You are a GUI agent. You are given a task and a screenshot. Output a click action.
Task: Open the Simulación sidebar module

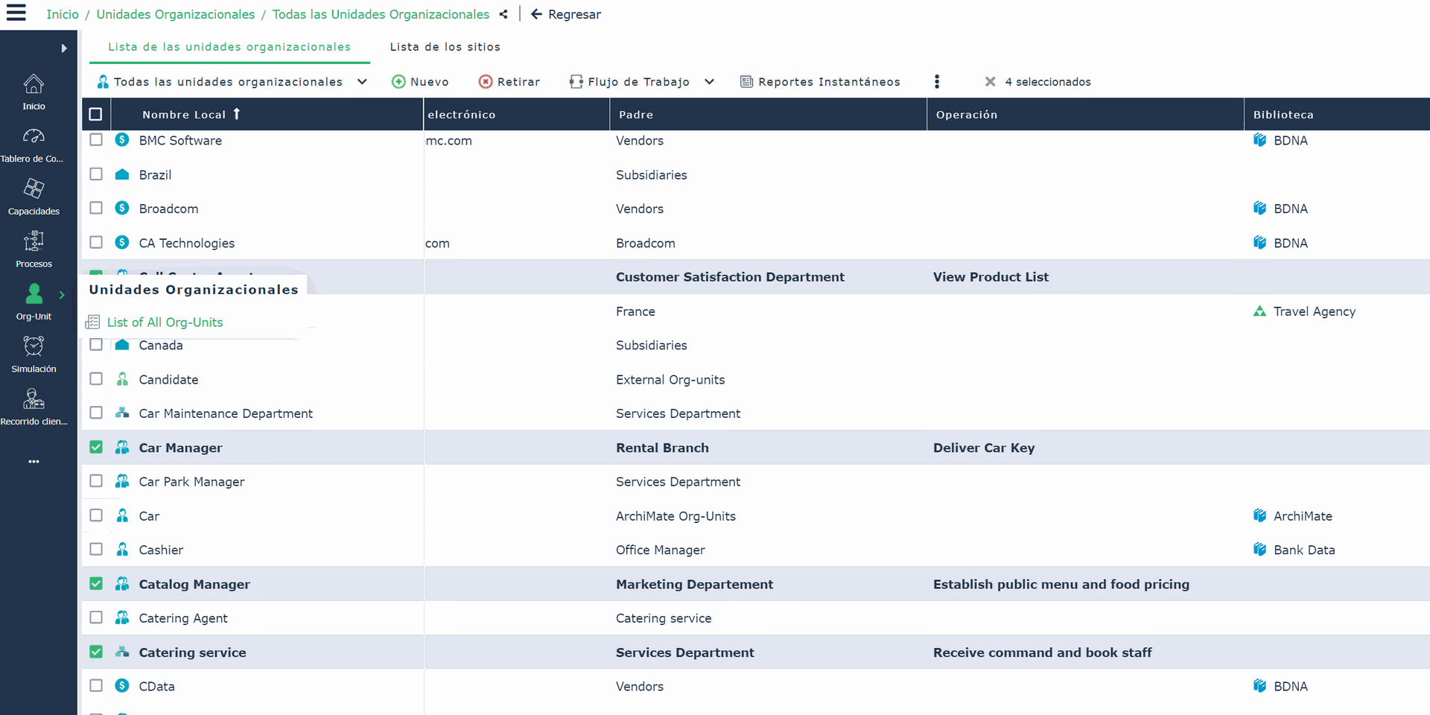click(34, 355)
